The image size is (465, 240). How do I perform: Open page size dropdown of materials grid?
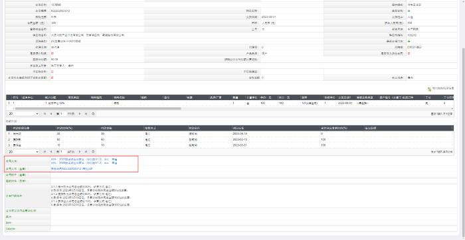[x=23, y=113]
